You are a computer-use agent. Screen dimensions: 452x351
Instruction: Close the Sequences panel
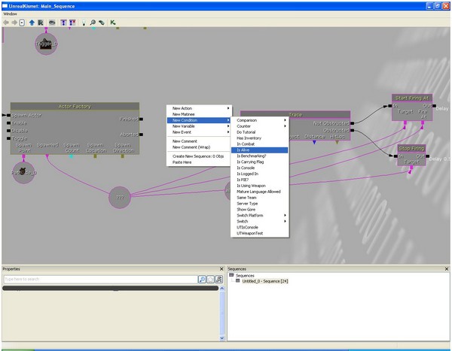pos(447,269)
